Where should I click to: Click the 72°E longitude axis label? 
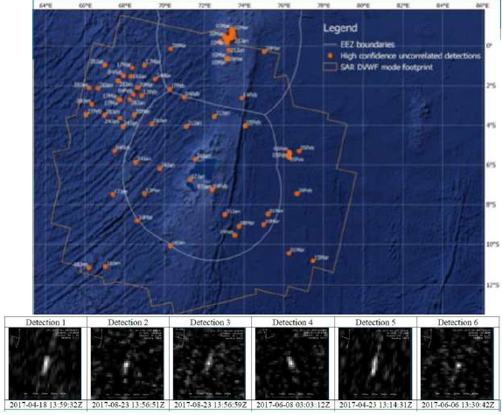(205, 5)
